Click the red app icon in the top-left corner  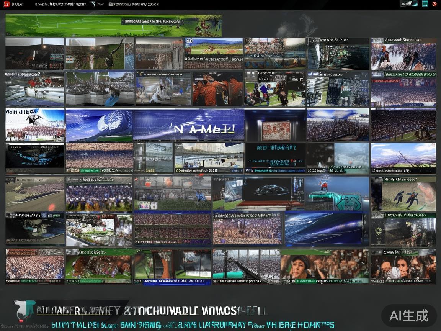(6, 4)
